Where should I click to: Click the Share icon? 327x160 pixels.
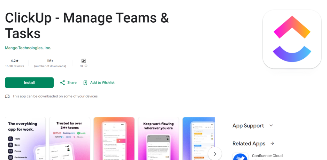point(63,83)
